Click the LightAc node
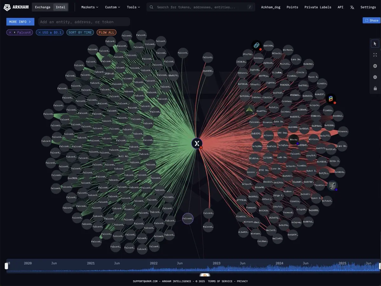The height and width of the screenshot is (286, 381). pyautogui.click(x=271, y=83)
